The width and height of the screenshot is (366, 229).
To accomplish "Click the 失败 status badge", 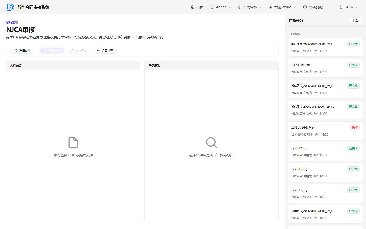I will coord(355,127).
